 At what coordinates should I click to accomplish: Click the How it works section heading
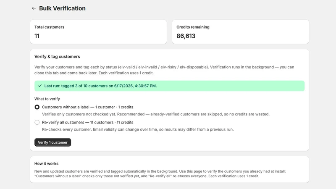tap(47, 163)
